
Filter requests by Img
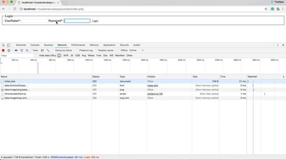pos(84,56)
